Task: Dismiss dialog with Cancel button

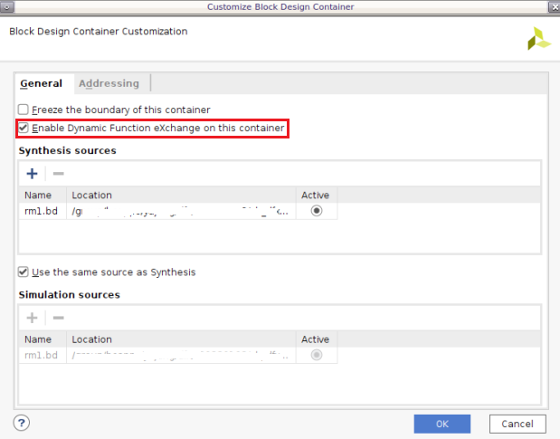Action: 517,424
